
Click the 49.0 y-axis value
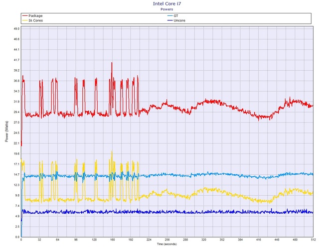tap(17, 29)
